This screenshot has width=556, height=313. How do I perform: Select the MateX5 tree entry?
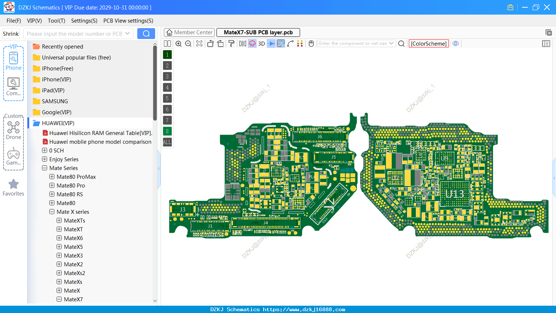pos(73,247)
